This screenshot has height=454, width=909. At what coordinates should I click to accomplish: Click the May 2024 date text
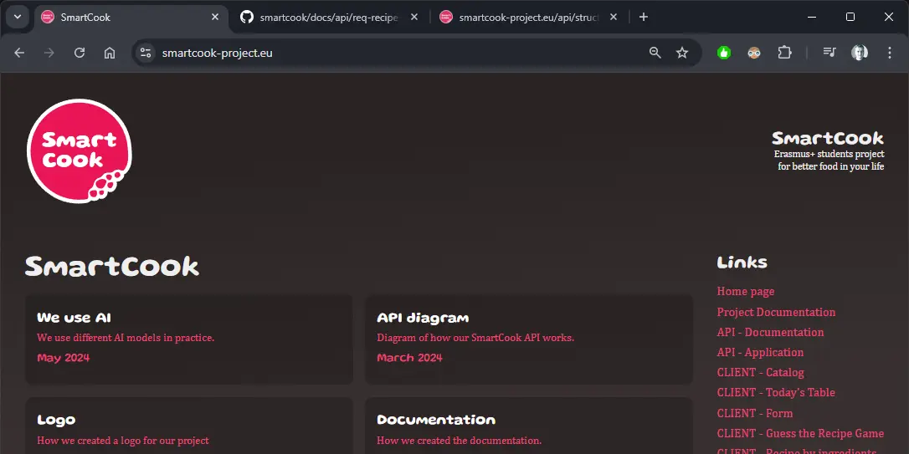(63, 358)
